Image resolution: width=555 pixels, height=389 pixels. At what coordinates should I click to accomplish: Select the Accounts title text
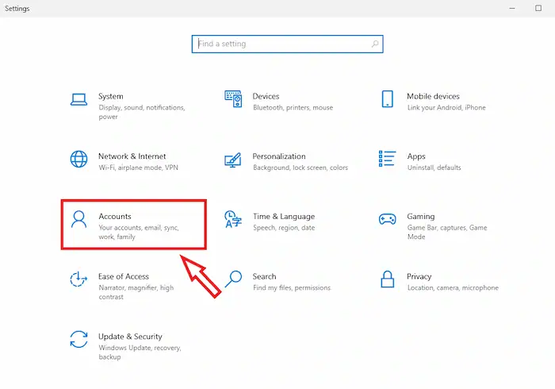tap(115, 216)
